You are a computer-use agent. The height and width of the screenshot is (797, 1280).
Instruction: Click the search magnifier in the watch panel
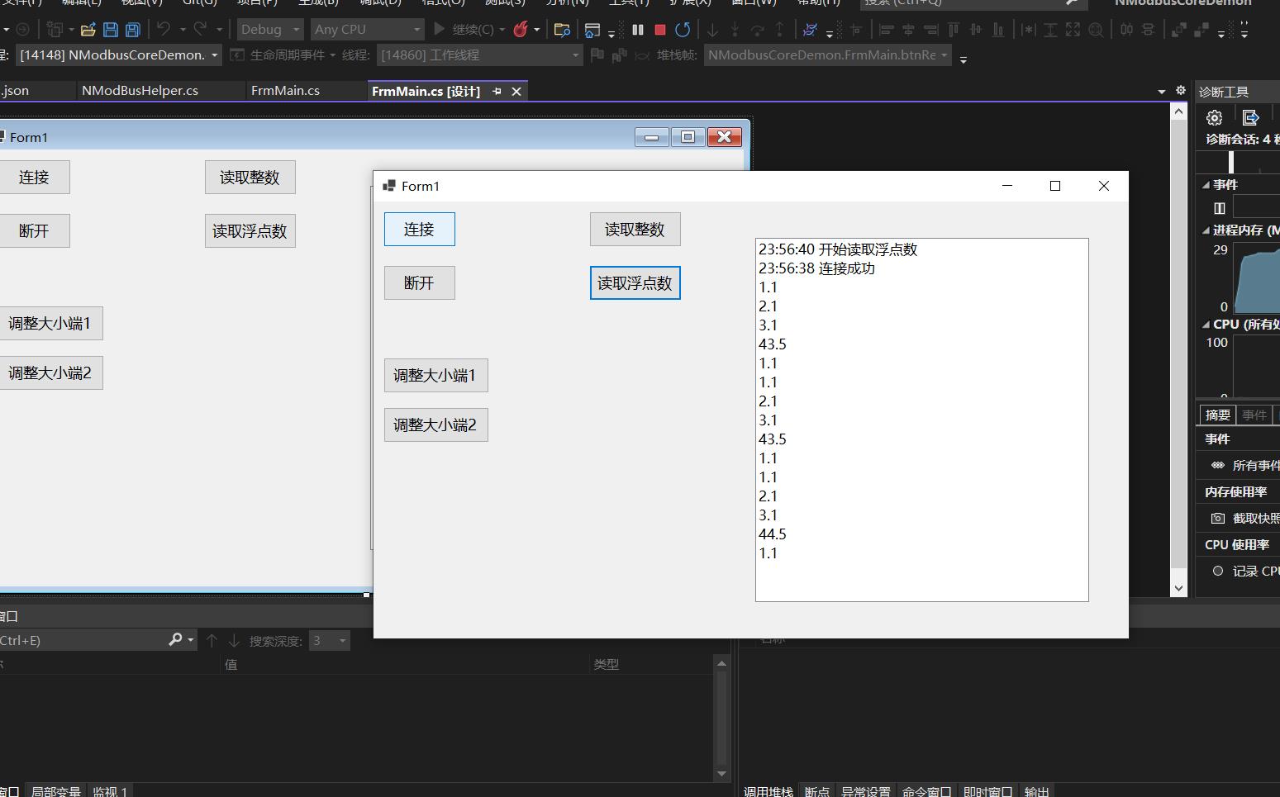point(174,639)
